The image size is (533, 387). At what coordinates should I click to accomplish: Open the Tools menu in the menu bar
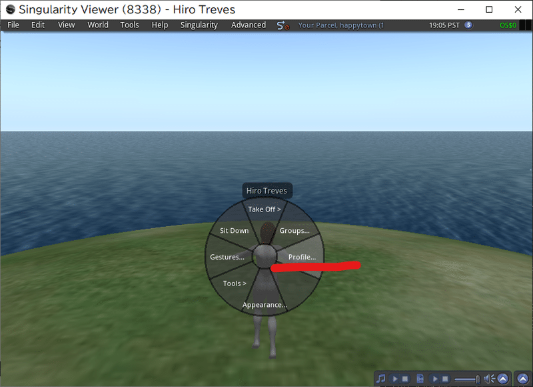click(x=129, y=25)
